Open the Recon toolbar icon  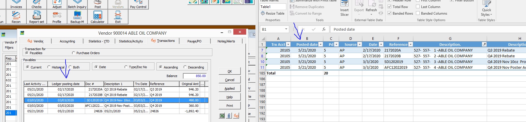(x=16, y=17)
